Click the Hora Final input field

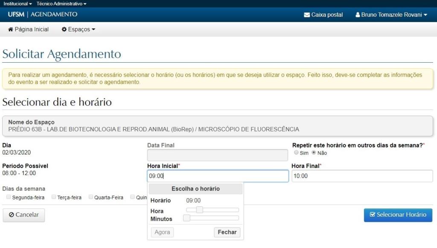click(x=362, y=176)
